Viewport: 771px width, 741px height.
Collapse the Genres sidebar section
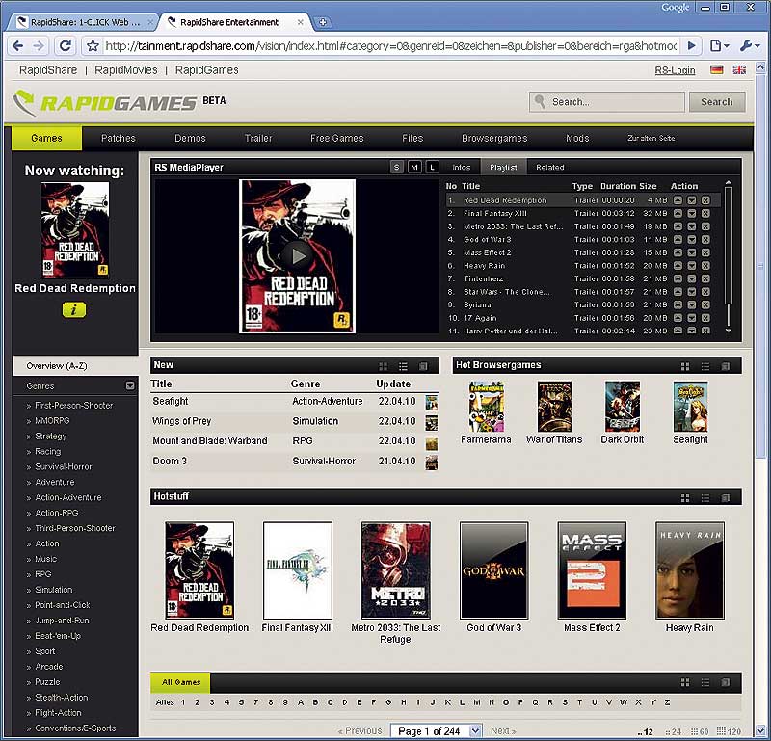point(130,385)
